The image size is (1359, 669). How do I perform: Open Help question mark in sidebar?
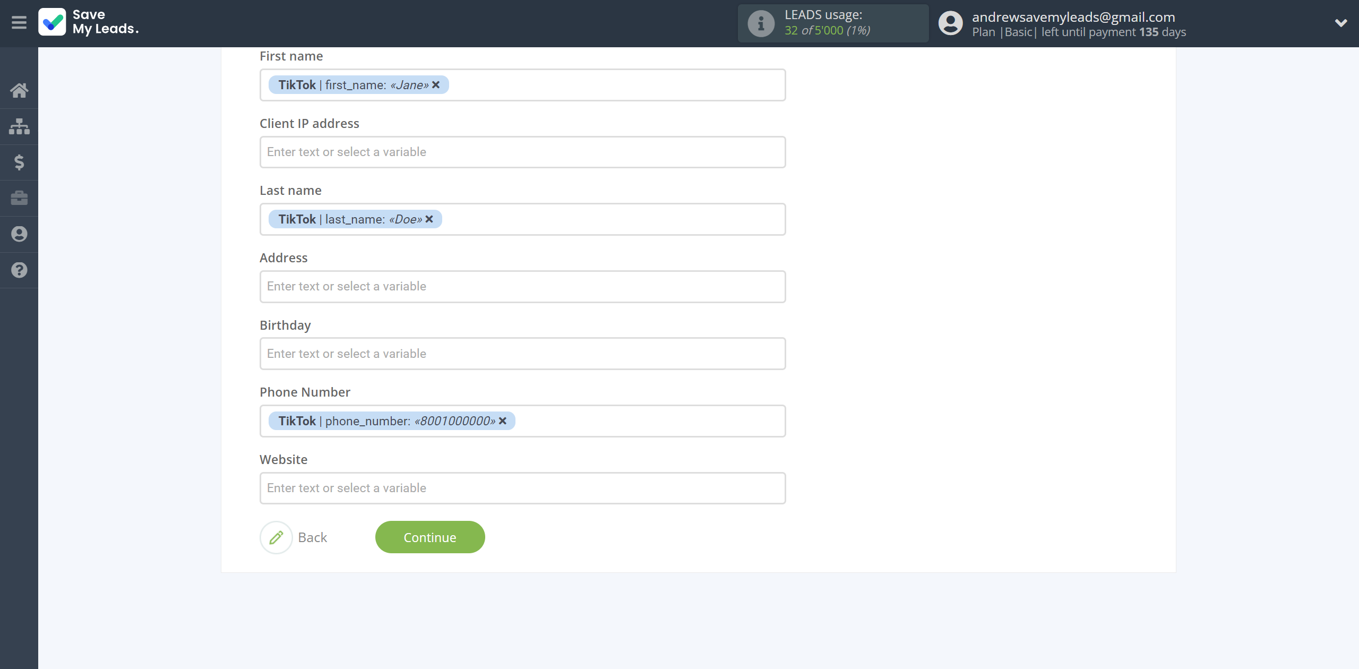[x=19, y=270]
